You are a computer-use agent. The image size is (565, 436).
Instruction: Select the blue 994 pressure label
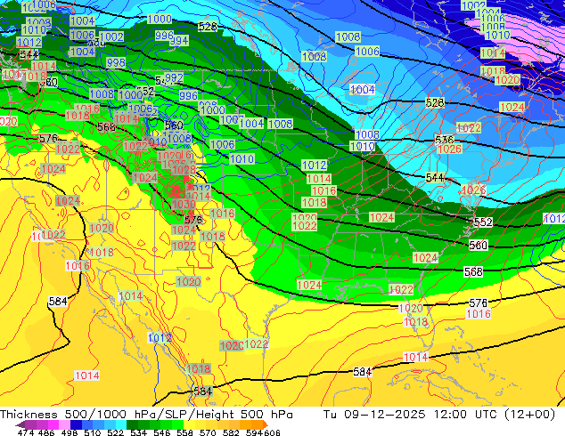(179, 41)
